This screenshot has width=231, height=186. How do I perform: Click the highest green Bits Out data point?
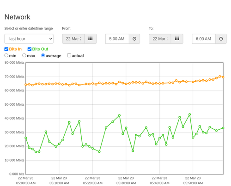pyautogui.click(x=190, y=114)
